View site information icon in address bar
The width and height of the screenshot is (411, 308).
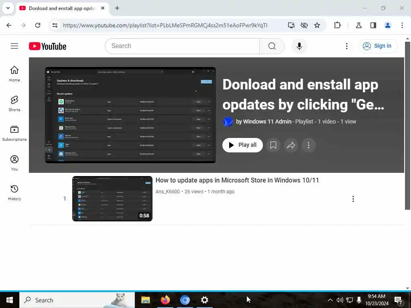pos(55,25)
